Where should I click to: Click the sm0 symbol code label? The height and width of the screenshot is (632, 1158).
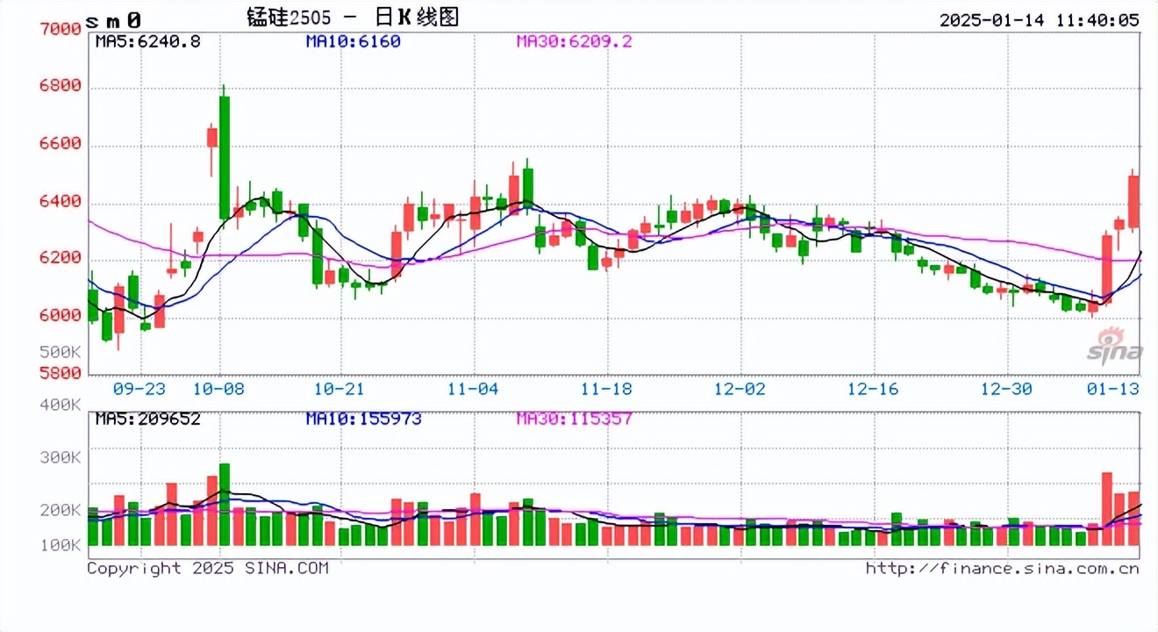(x=112, y=18)
